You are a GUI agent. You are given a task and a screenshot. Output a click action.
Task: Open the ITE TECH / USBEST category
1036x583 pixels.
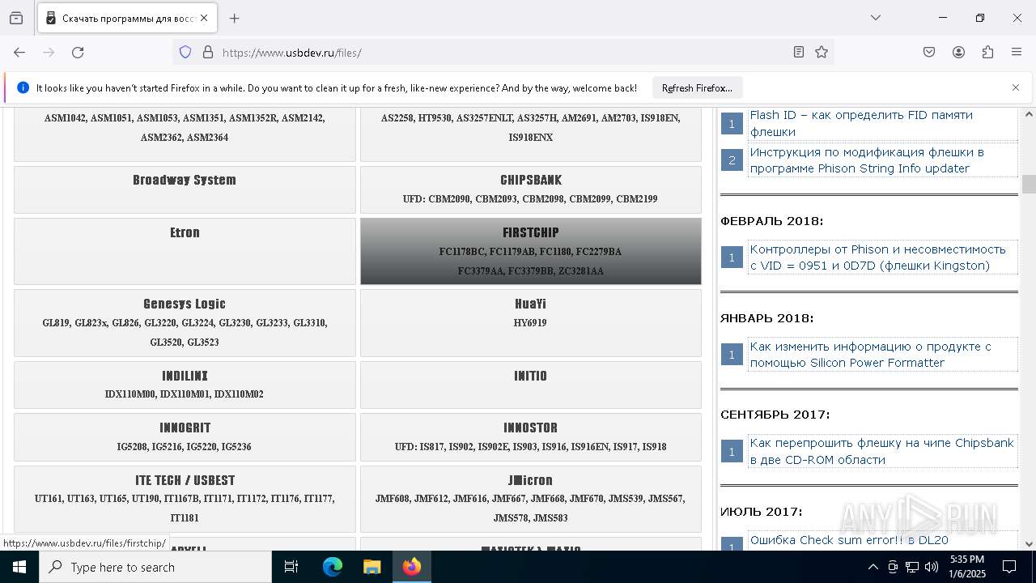pos(185,499)
